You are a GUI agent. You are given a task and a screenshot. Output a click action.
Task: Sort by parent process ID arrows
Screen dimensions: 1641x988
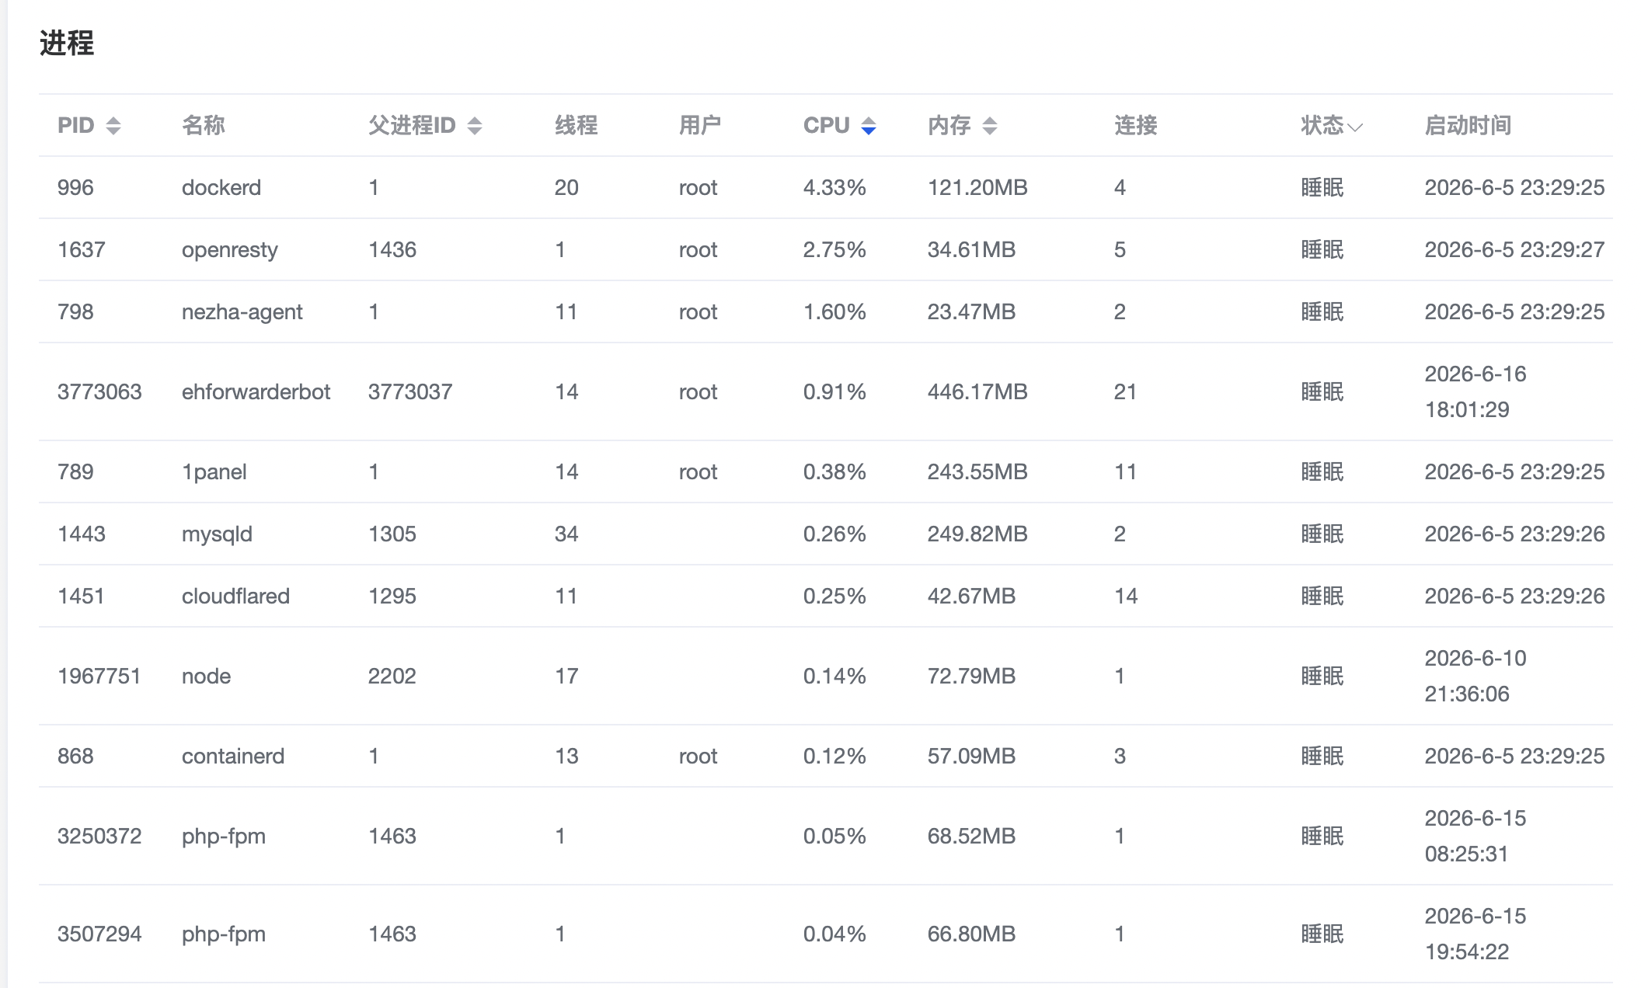[x=475, y=126]
